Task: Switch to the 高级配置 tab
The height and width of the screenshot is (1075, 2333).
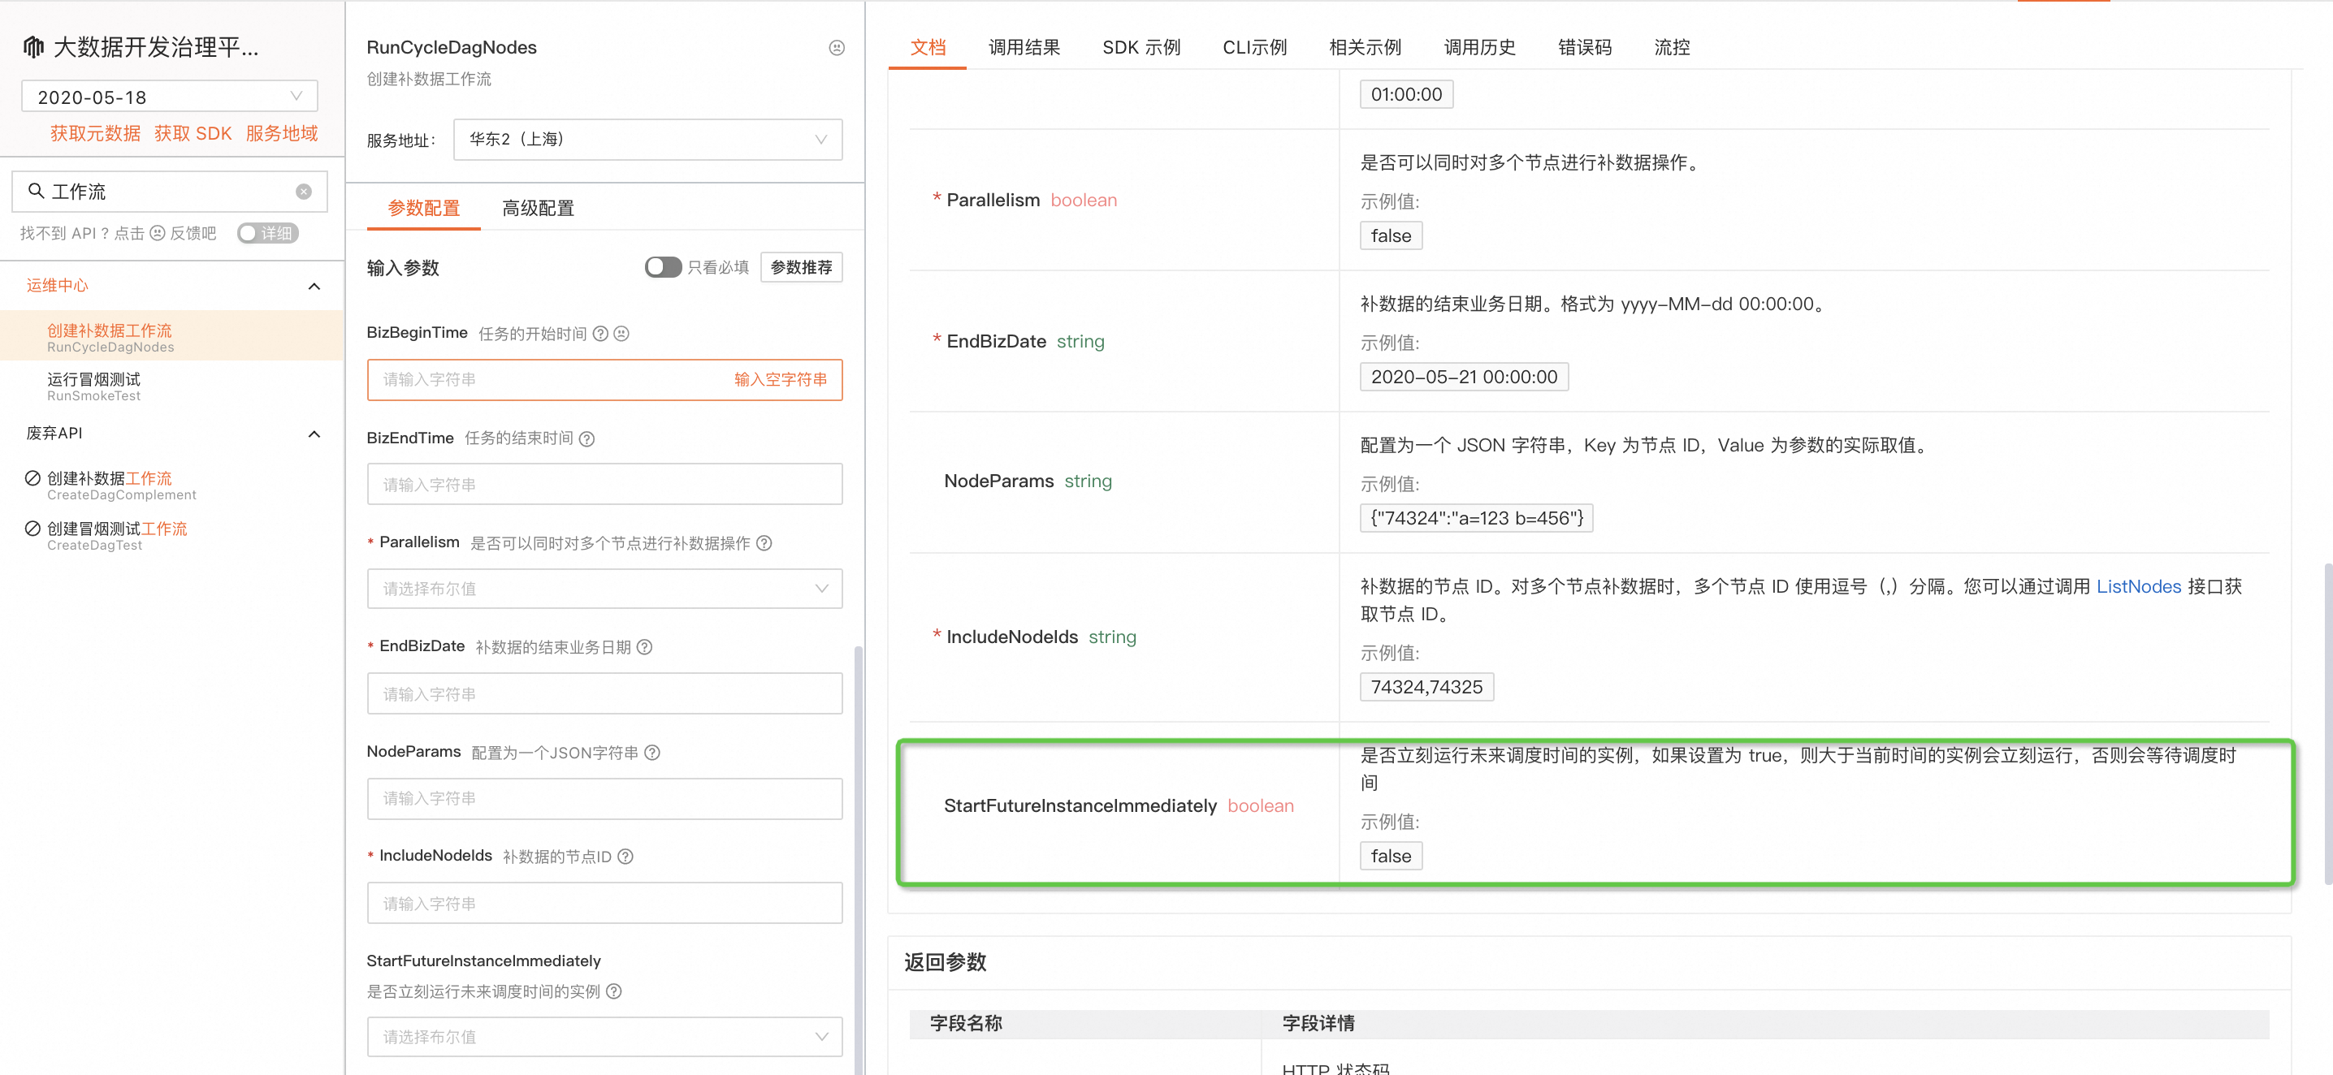Action: tap(538, 208)
